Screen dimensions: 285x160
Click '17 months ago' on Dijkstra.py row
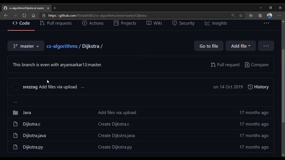(254, 147)
